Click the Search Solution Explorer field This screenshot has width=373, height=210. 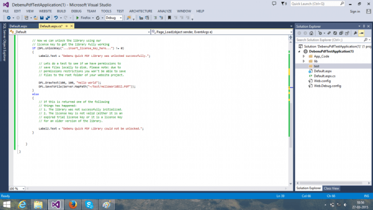(x=330, y=40)
